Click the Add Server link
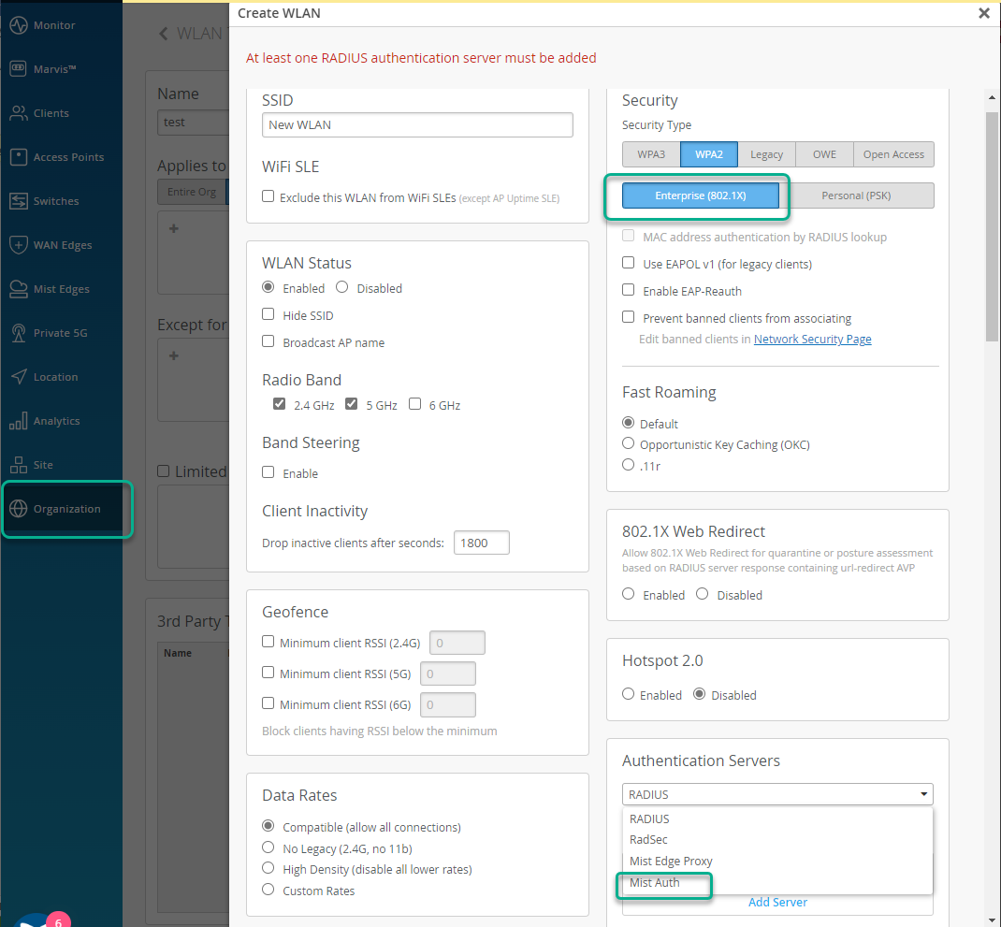This screenshot has width=1001, height=927. coord(777,903)
